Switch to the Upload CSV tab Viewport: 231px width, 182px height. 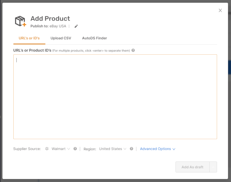(61, 38)
